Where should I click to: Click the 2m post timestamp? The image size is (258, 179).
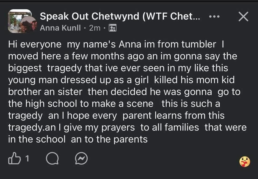coord(95,28)
